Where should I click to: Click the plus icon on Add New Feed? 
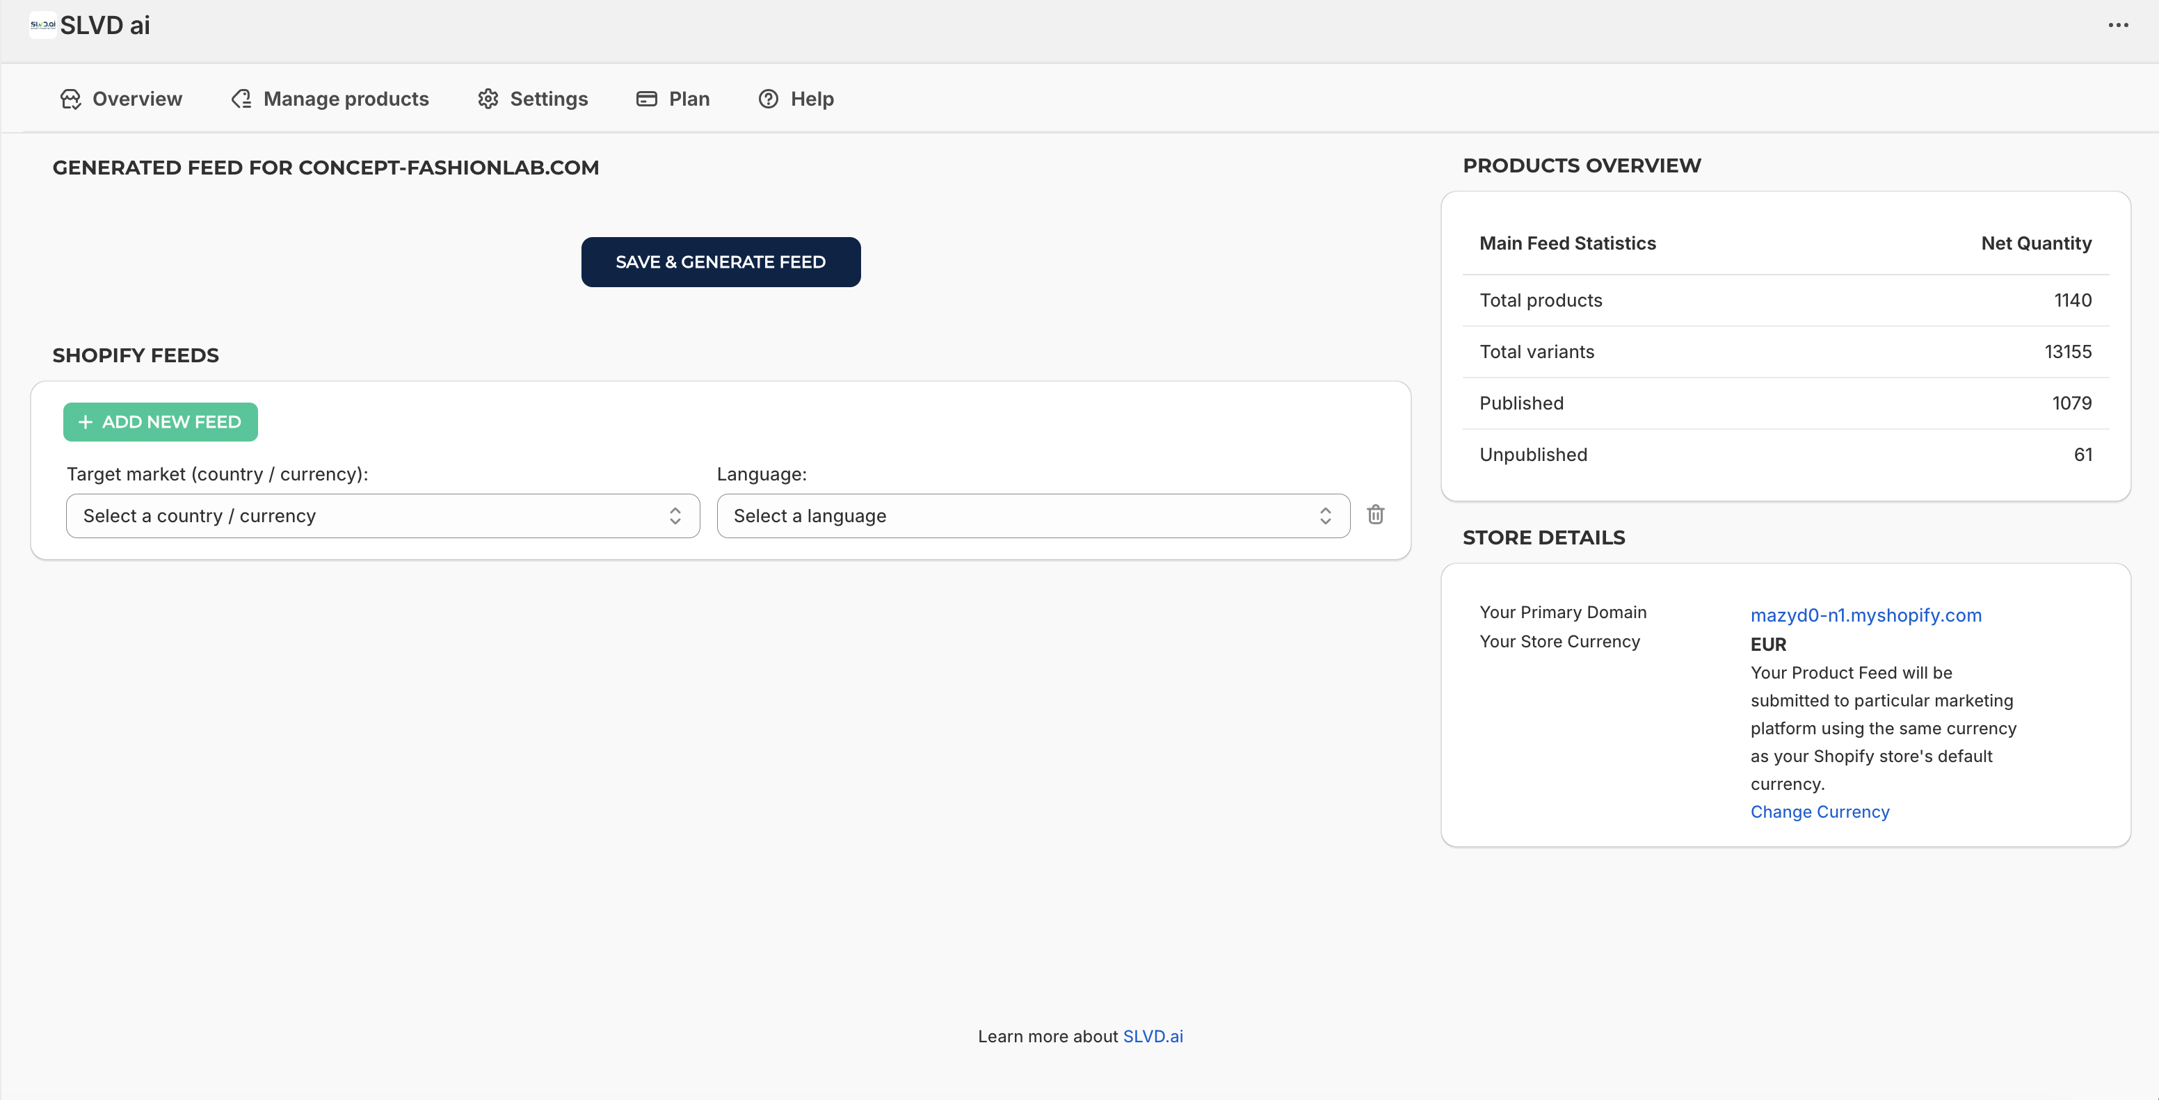click(x=85, y=421)
